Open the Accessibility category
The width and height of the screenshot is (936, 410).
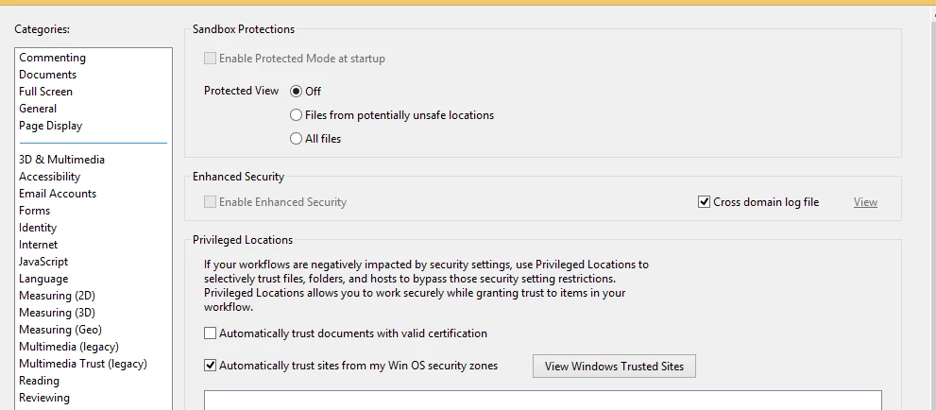coord(49,177)
